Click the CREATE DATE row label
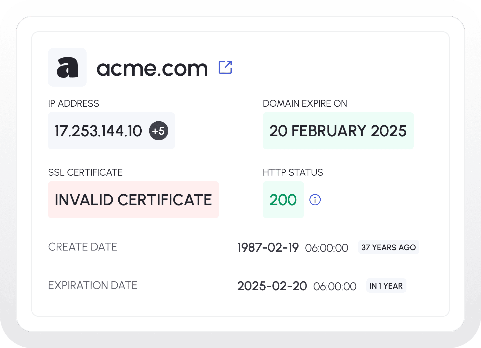Image resolution: width=481 pixels, height=348 pixels. point(83,247)
